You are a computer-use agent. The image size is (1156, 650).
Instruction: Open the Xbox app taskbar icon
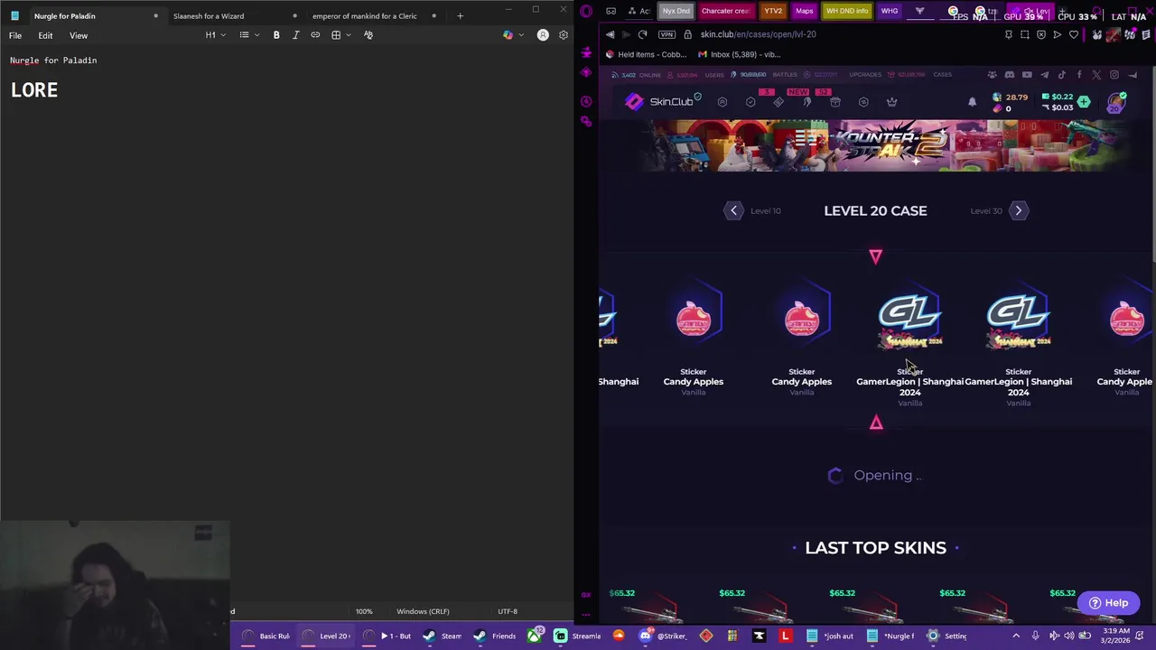coord(535,636)
